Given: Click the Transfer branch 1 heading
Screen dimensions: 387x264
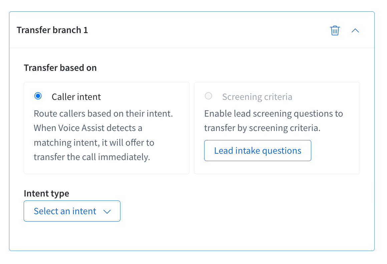Looking at the screenshot, I should tap(52, 30).
